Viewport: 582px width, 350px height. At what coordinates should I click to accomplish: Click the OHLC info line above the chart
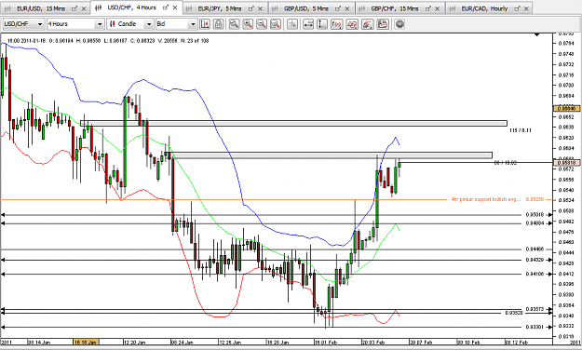108,41
